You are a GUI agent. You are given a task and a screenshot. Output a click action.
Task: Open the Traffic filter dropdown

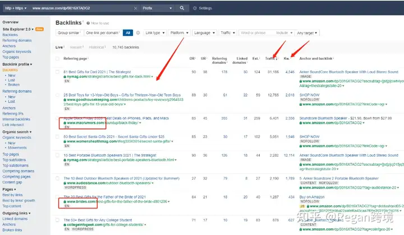228,33
